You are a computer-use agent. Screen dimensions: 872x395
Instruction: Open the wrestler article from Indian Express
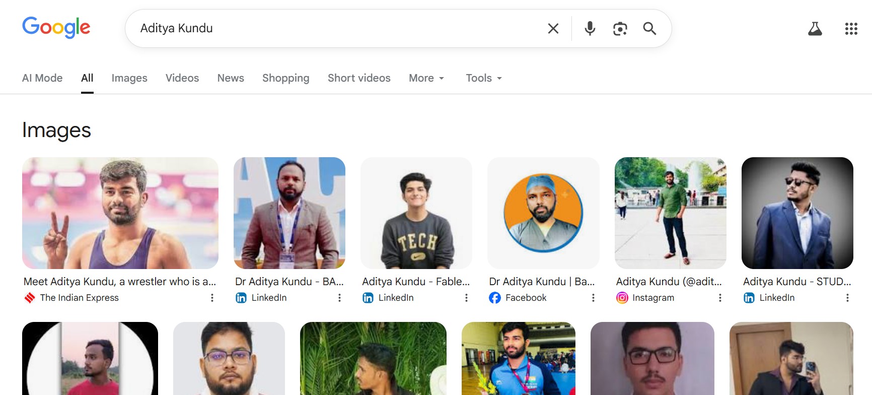coord(120,282)
